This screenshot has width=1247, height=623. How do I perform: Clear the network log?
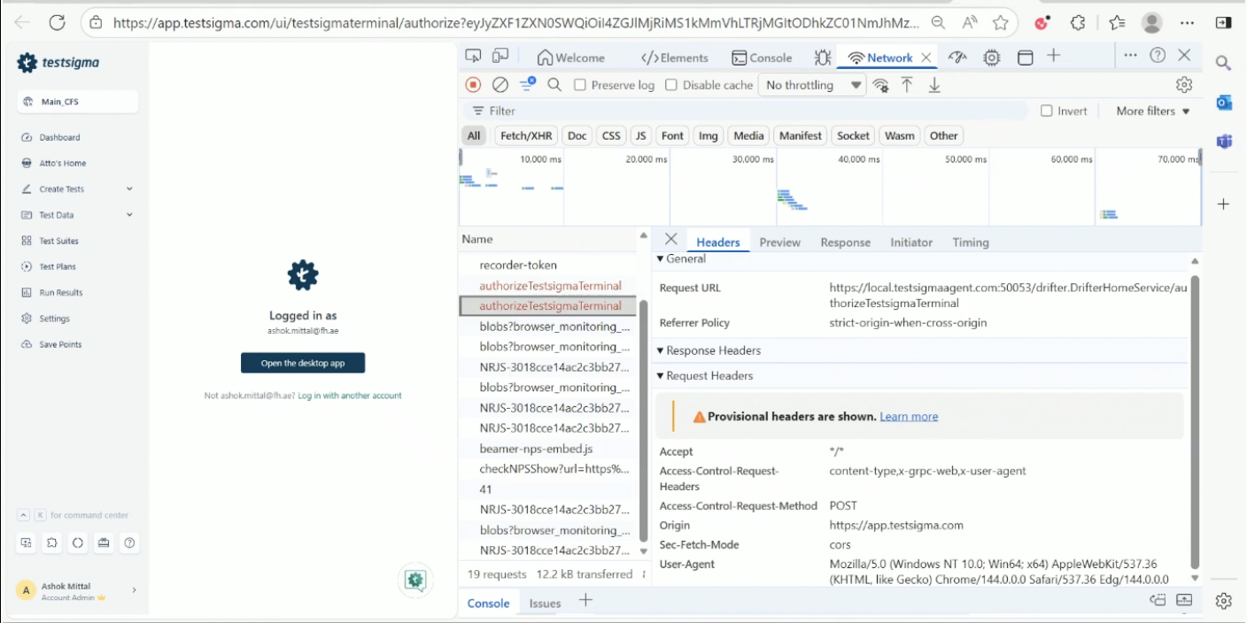pyautogui.click(x=500, y=85)
